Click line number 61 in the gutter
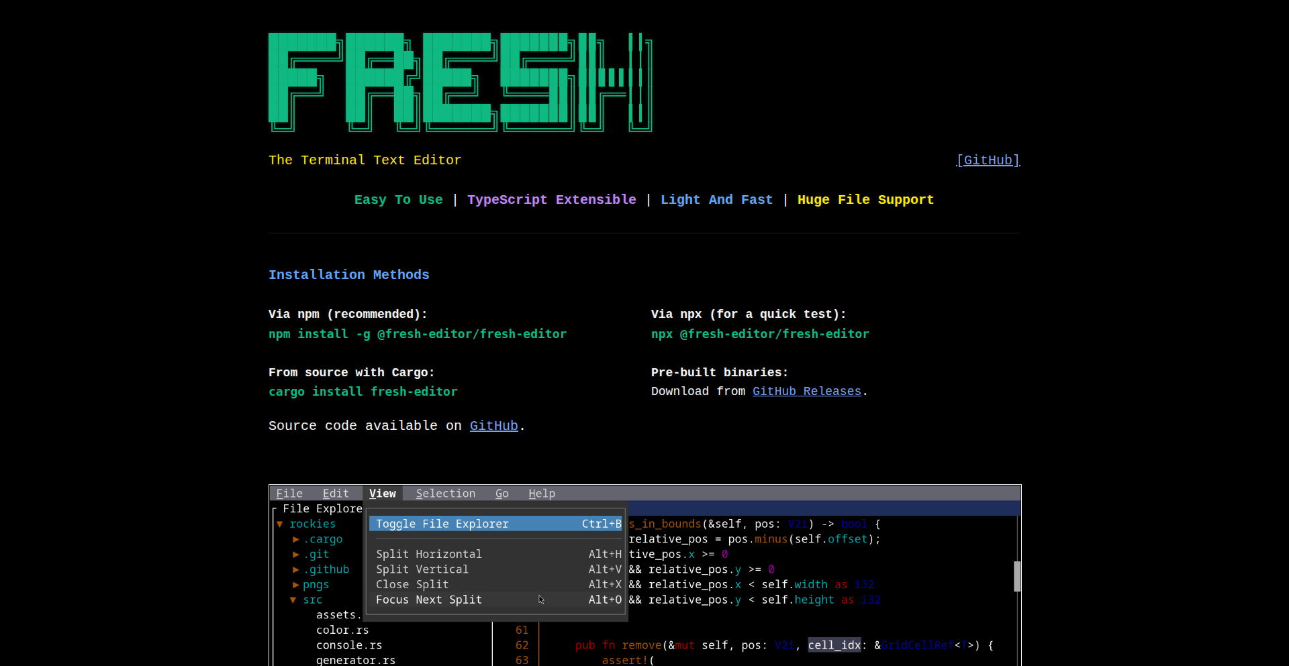This screenshot has width=1289, height=666. click(x=522, y=630)
